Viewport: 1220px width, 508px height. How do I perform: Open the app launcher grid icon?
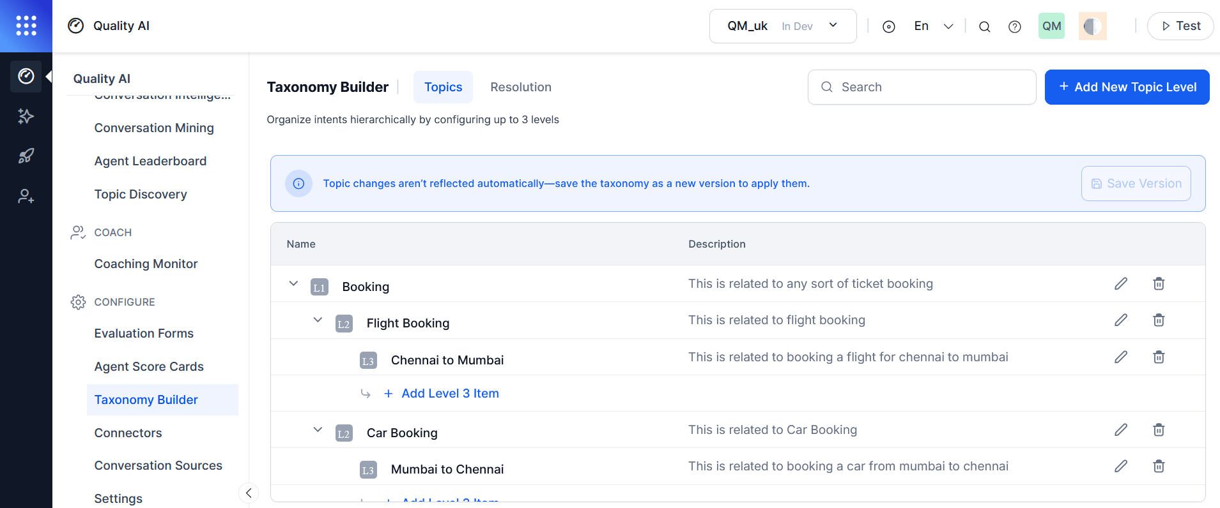(26, 26)
